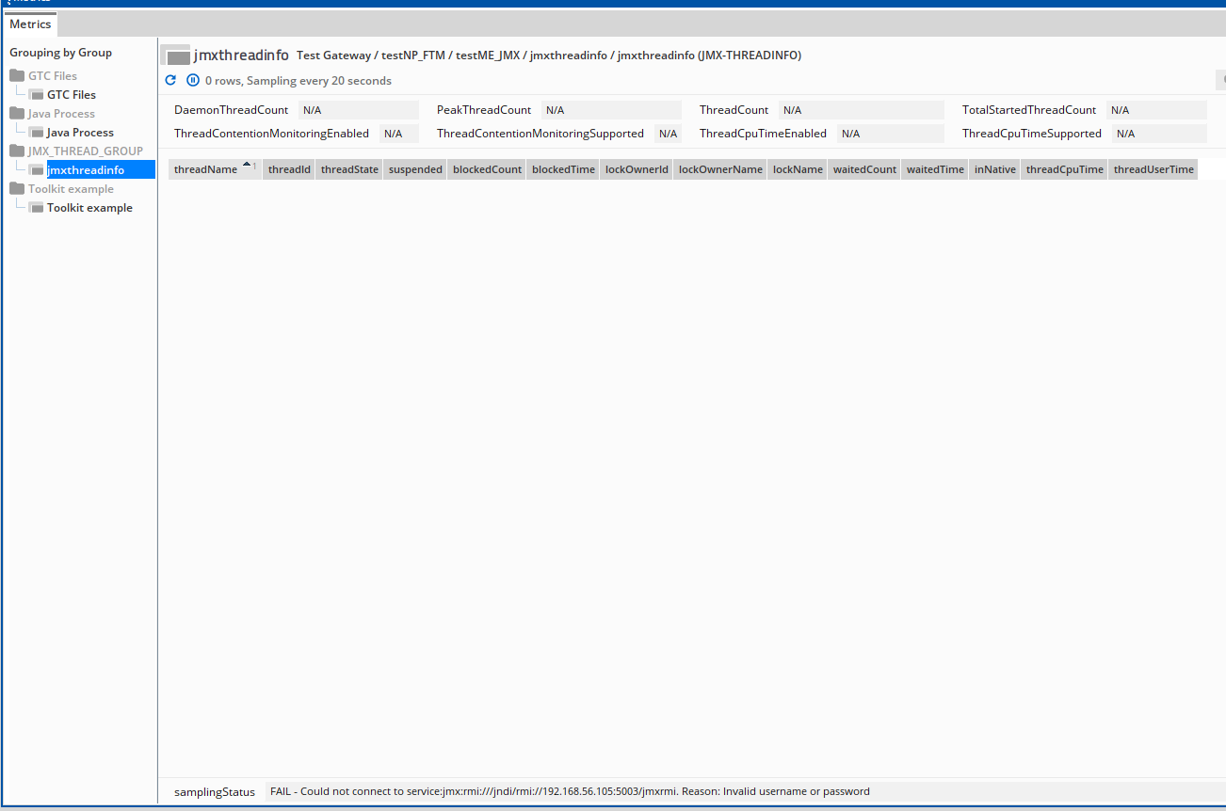Sort by blockedCount column header
1226x811 pixels.
point(487,169)
